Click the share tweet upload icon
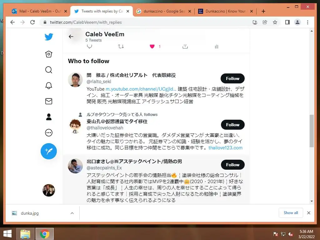The width and height of the screenshot is (320, 240). 185,47
